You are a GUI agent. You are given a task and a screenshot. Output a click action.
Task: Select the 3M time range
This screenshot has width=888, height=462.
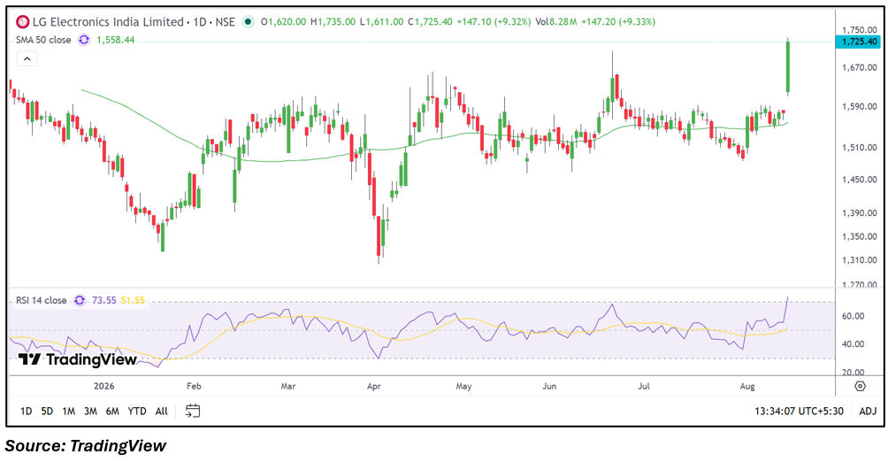(90, 412)
